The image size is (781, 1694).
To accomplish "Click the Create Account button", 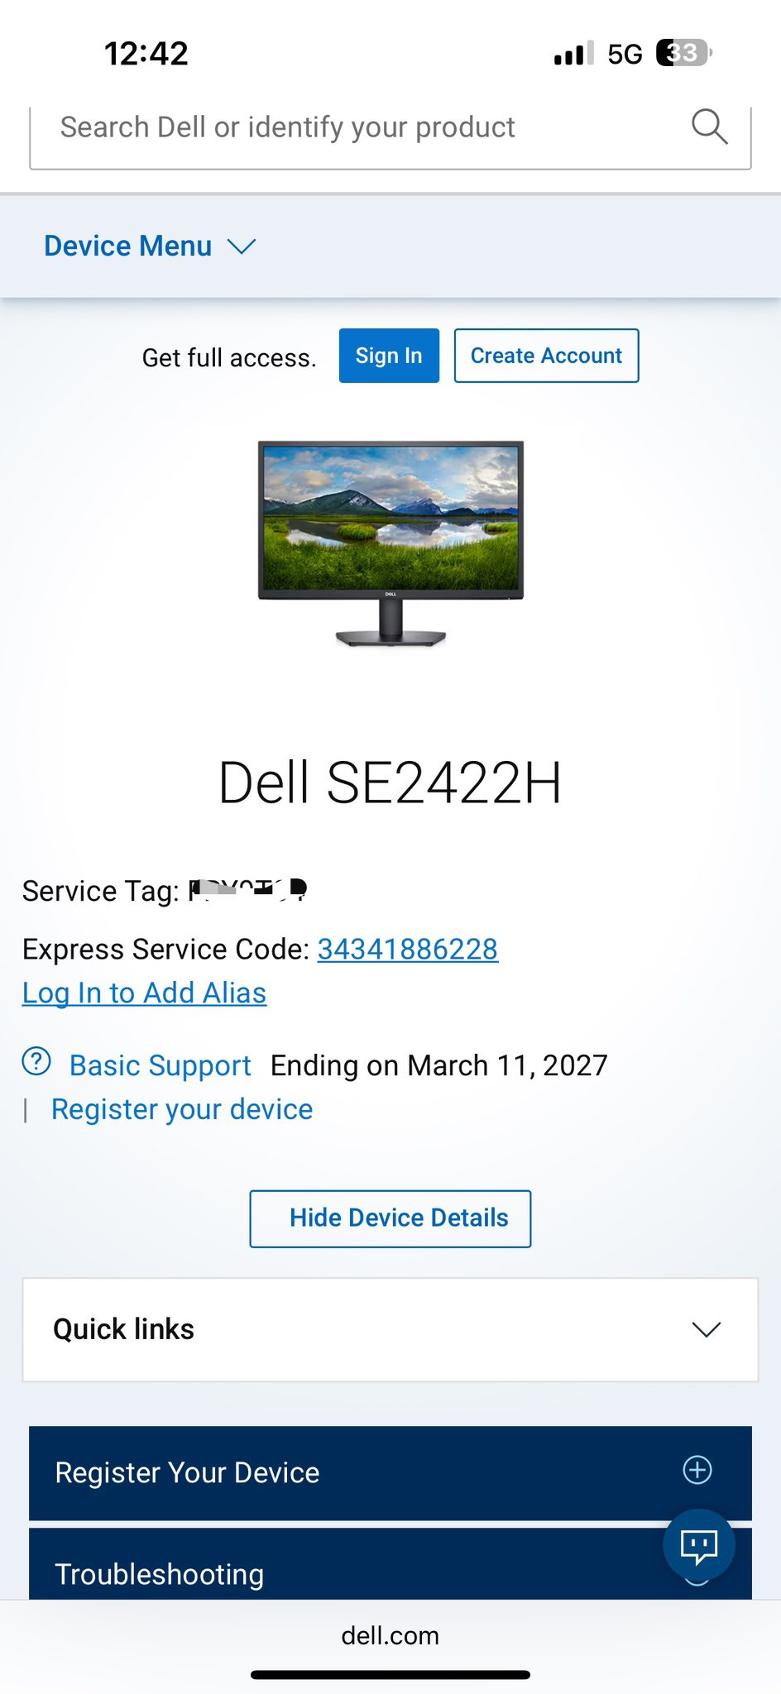I will click(546, 356).
